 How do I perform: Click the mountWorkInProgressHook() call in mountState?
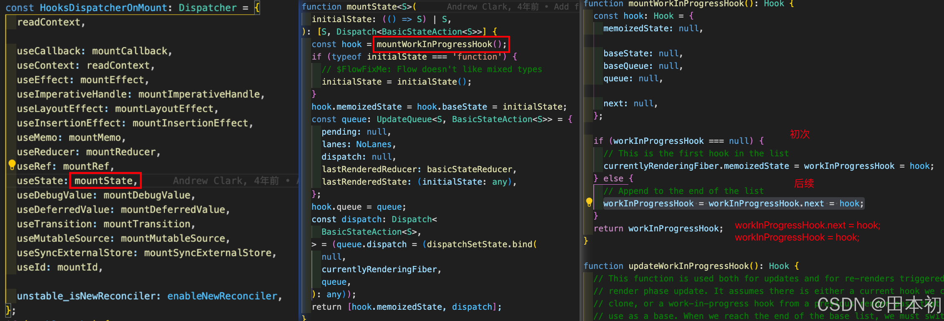click(x=441, y=44)
